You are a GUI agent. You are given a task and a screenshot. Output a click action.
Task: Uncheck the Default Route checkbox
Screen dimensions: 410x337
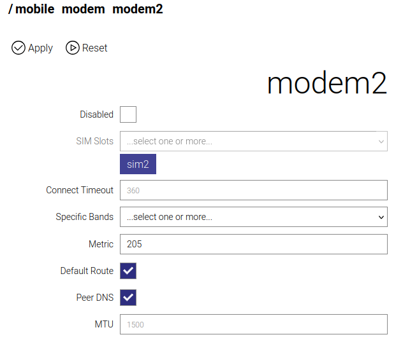tap(128, 271)
